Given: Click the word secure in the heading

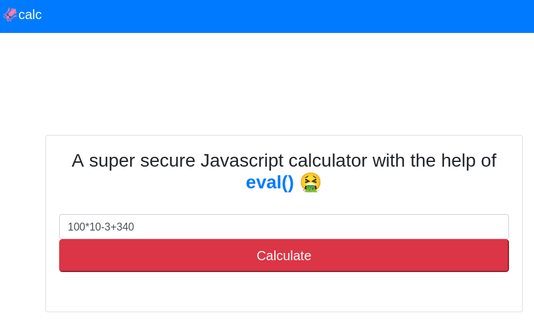Looking at the screenshot, I should 165,161.
